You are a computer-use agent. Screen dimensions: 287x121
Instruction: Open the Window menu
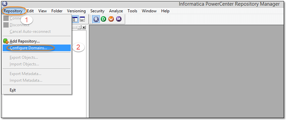[x=149, y=11]
